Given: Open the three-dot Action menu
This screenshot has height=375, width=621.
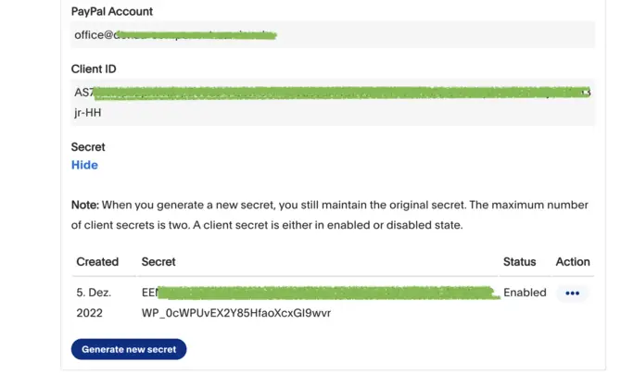Looking at the screenshot, I should pos(572,293).
